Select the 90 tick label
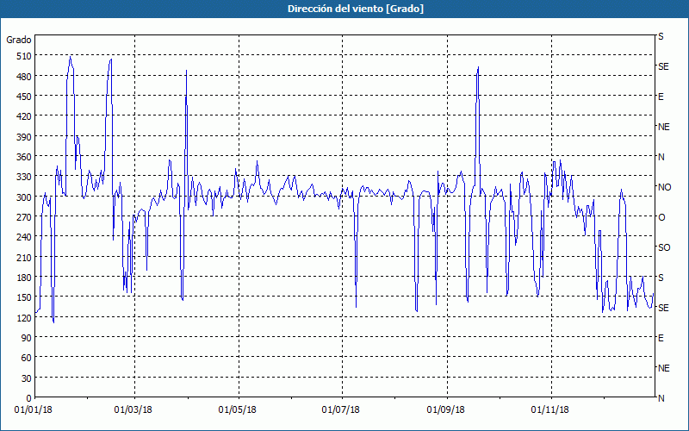The width and height of the screenshot is (689, 431). point(27,338)
